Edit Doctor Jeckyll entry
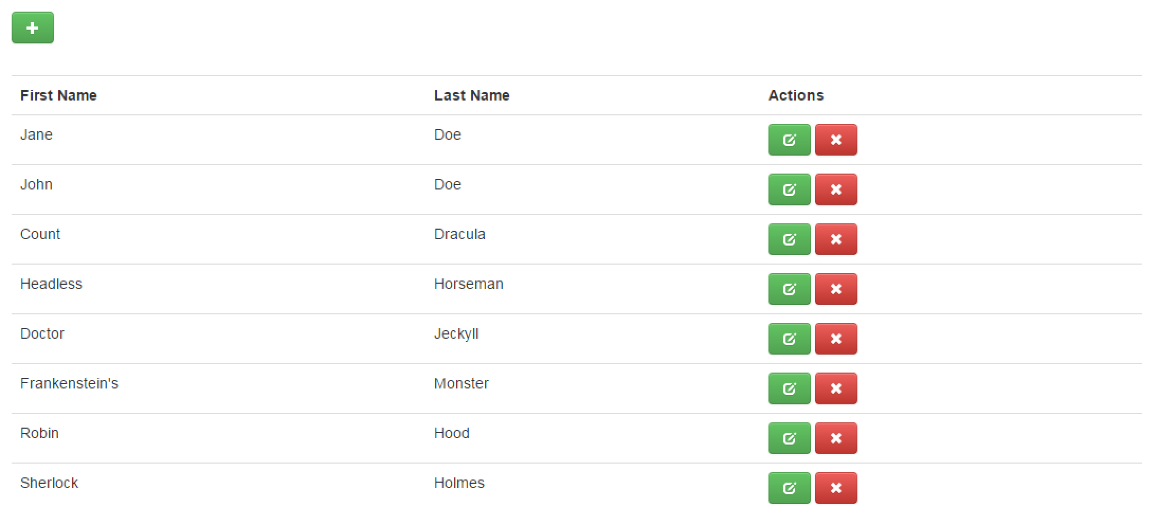 (789, 339)
